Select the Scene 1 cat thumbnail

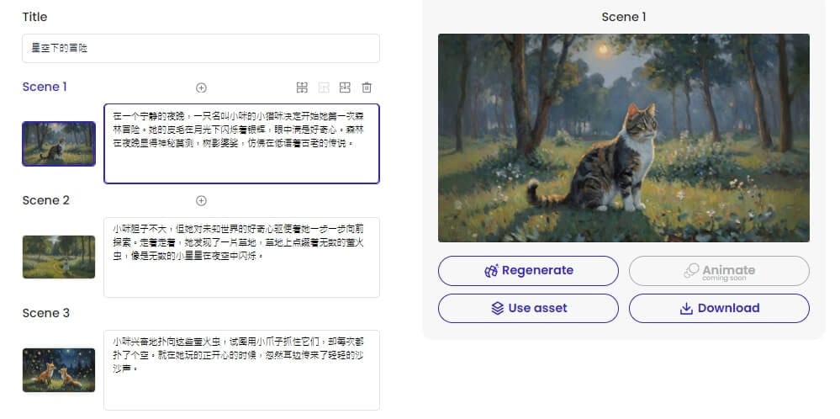pyautogui.click(x=59, y=144)
